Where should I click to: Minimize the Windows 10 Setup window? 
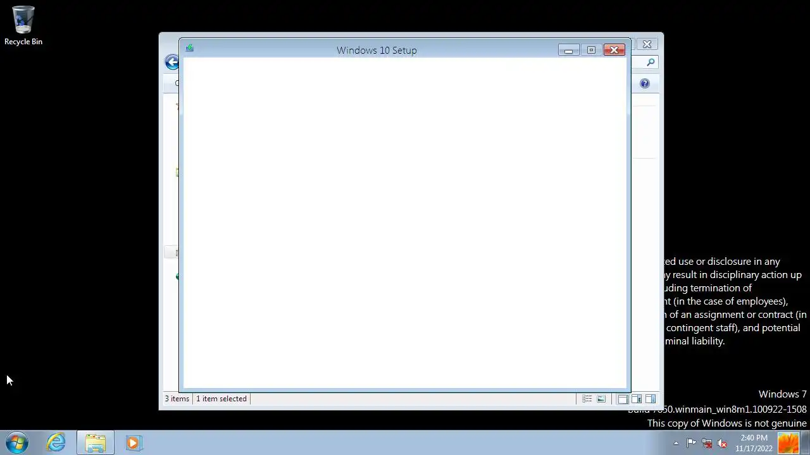[568, 50]
